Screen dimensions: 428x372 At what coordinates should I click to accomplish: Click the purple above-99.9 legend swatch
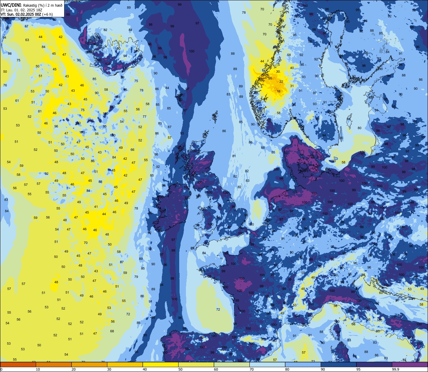point(410,364)
